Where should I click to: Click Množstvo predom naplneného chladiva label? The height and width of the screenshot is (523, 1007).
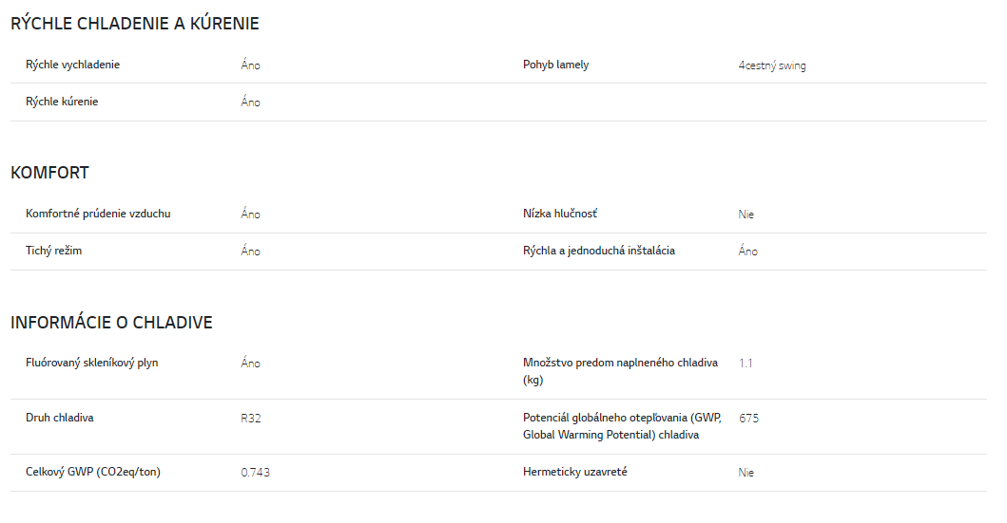pyautogui.click(x=620, y=371)
